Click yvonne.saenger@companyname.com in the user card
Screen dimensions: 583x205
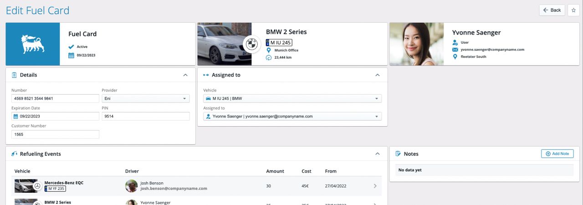pyautogui.click(x=492, y=49)
